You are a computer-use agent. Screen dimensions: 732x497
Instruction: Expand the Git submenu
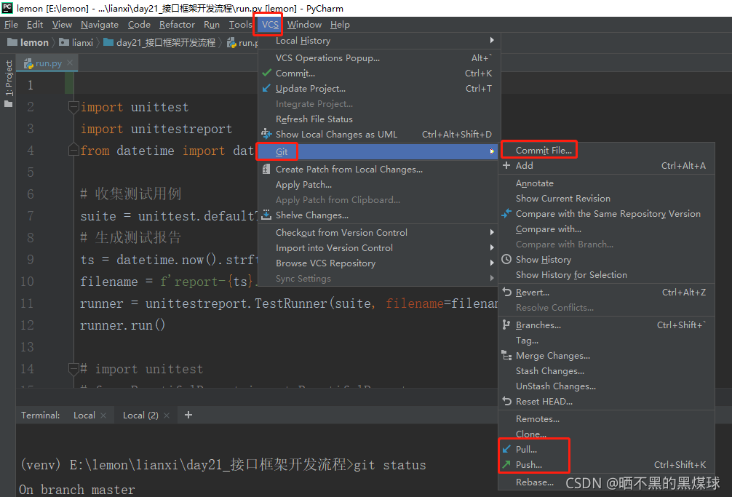[377, 151]
